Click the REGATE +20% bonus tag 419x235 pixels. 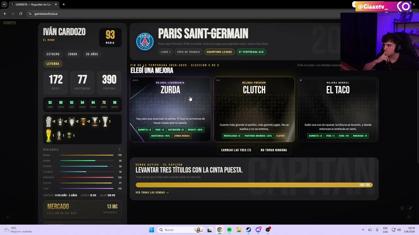click(x=195, y=130)
